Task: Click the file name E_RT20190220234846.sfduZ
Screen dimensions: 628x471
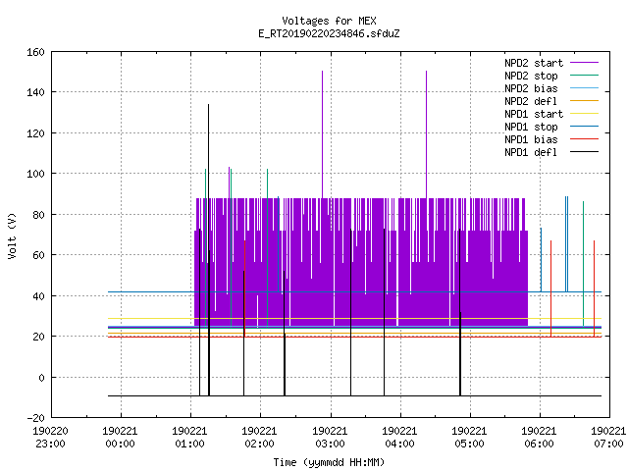Action: coord(329,33)
